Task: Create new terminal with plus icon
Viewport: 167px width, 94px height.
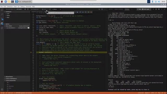Action: (x=153, y=9)
